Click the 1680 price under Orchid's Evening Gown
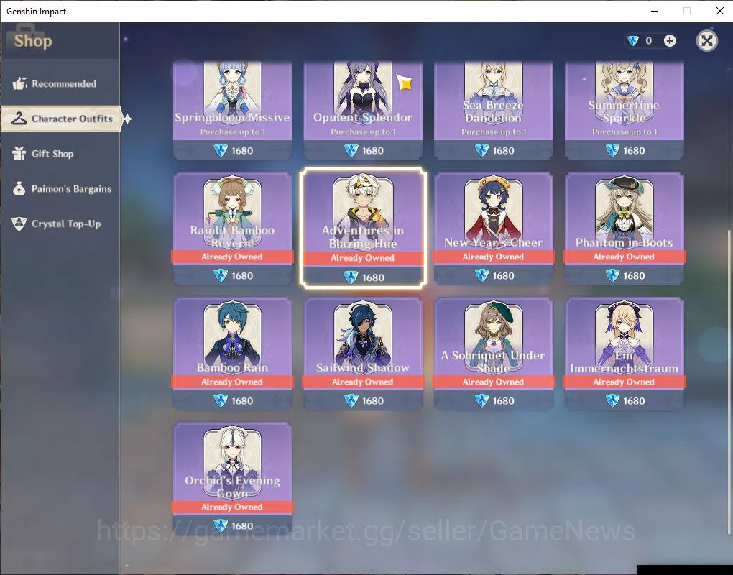This screenshot has height=575, width=733. point(242,526)
